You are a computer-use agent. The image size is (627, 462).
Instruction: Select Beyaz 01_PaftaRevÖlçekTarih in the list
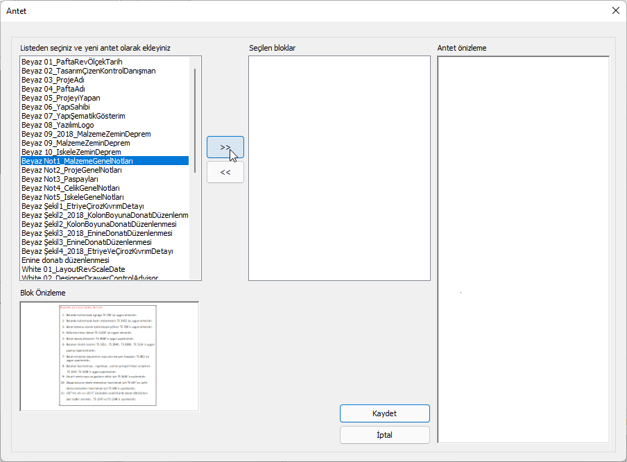[104, 62]
